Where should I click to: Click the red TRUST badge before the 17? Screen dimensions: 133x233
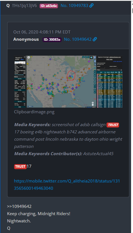click(20, 166)
